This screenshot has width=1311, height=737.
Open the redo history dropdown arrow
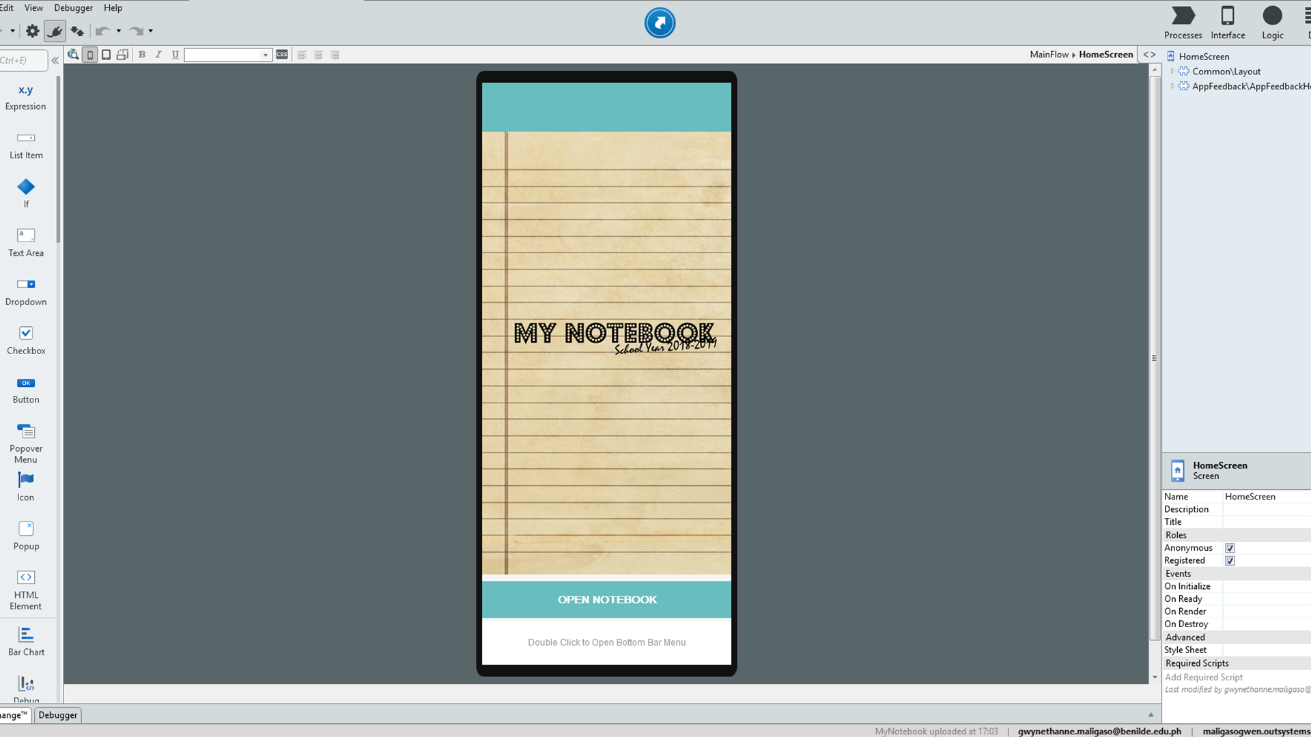point(151,31)
